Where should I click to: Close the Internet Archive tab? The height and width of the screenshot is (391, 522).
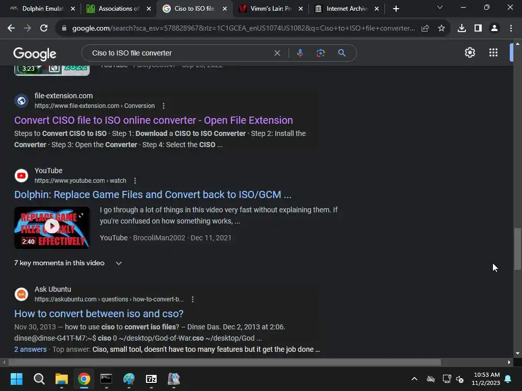tap(377, 9)
